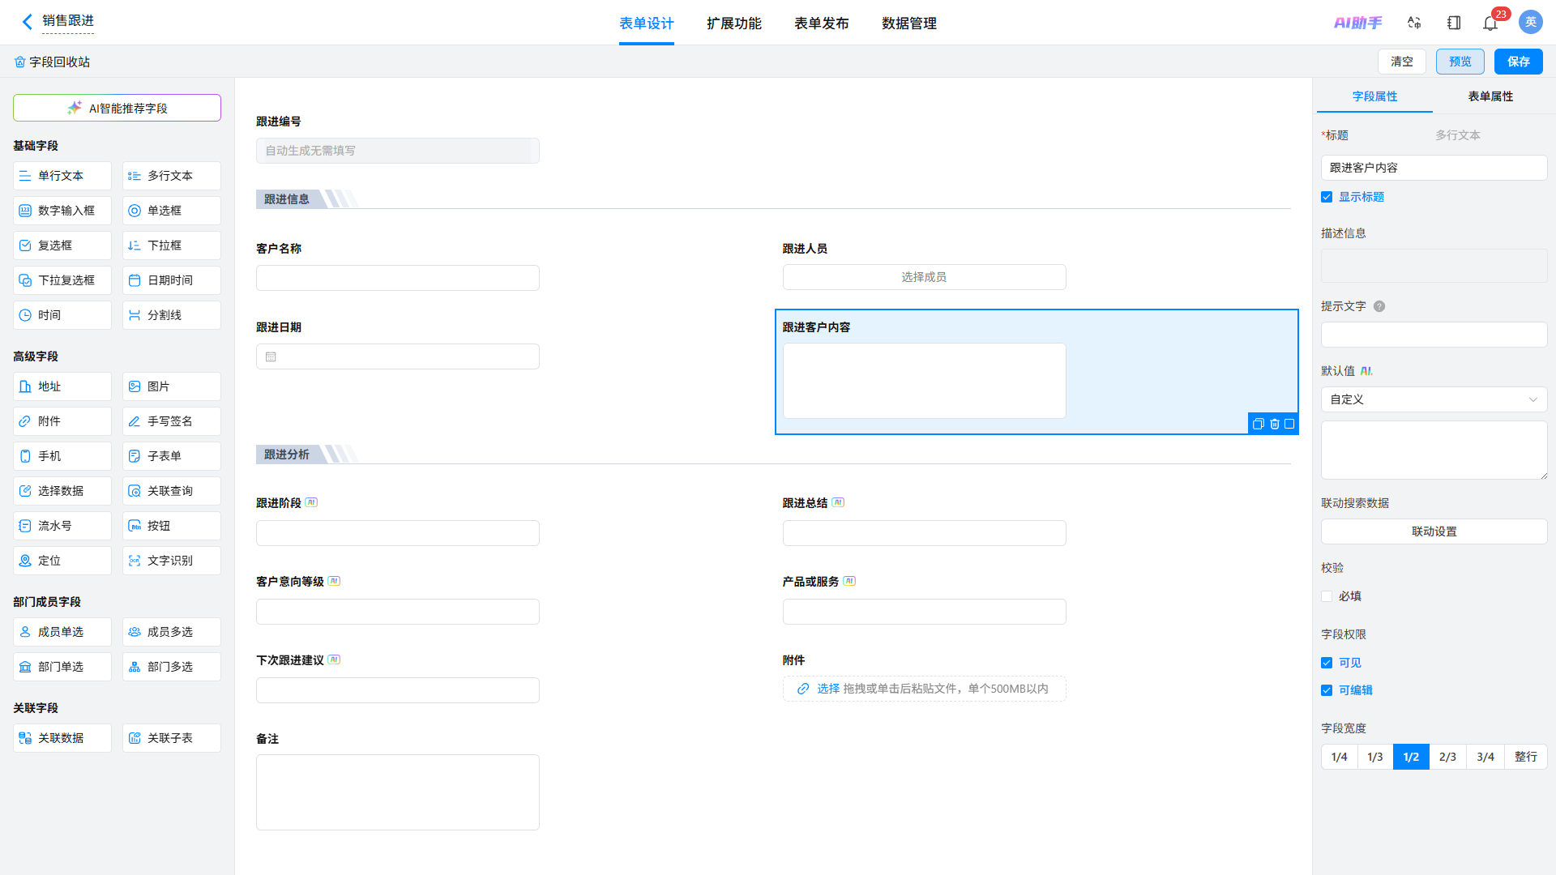1556x875 pixels.
Task: Set field width to 3/4
Action: [x=1485, y=757]
